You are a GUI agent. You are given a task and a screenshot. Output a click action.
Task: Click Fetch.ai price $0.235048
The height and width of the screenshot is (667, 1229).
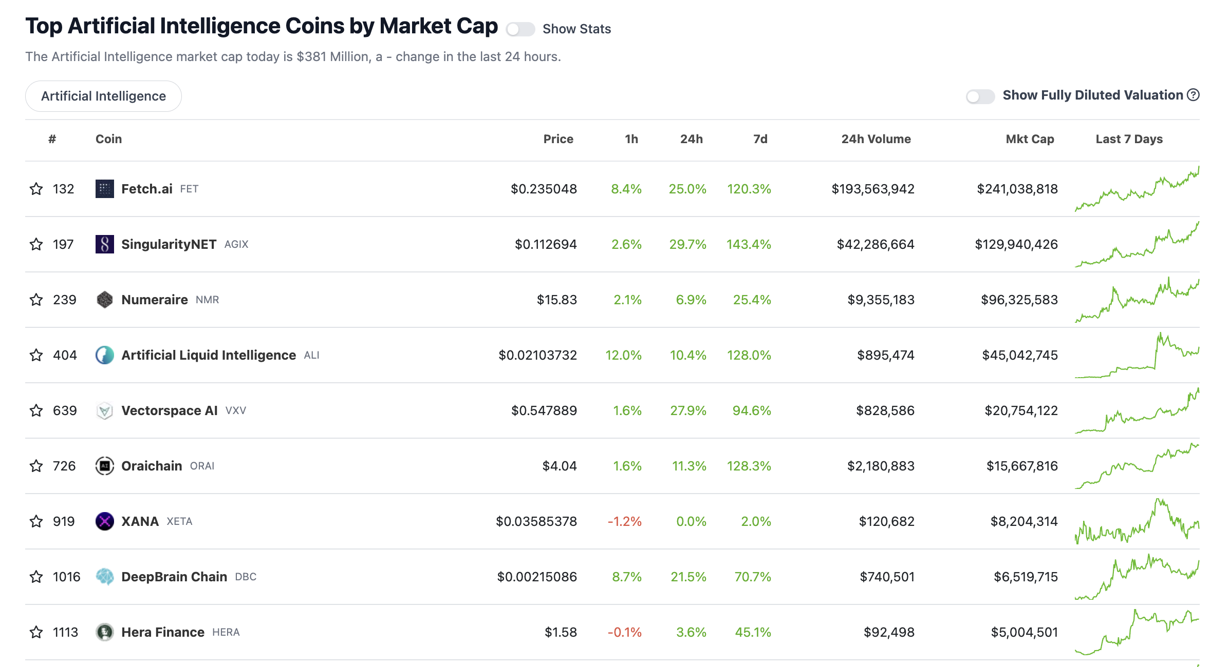tap(544, 189)
